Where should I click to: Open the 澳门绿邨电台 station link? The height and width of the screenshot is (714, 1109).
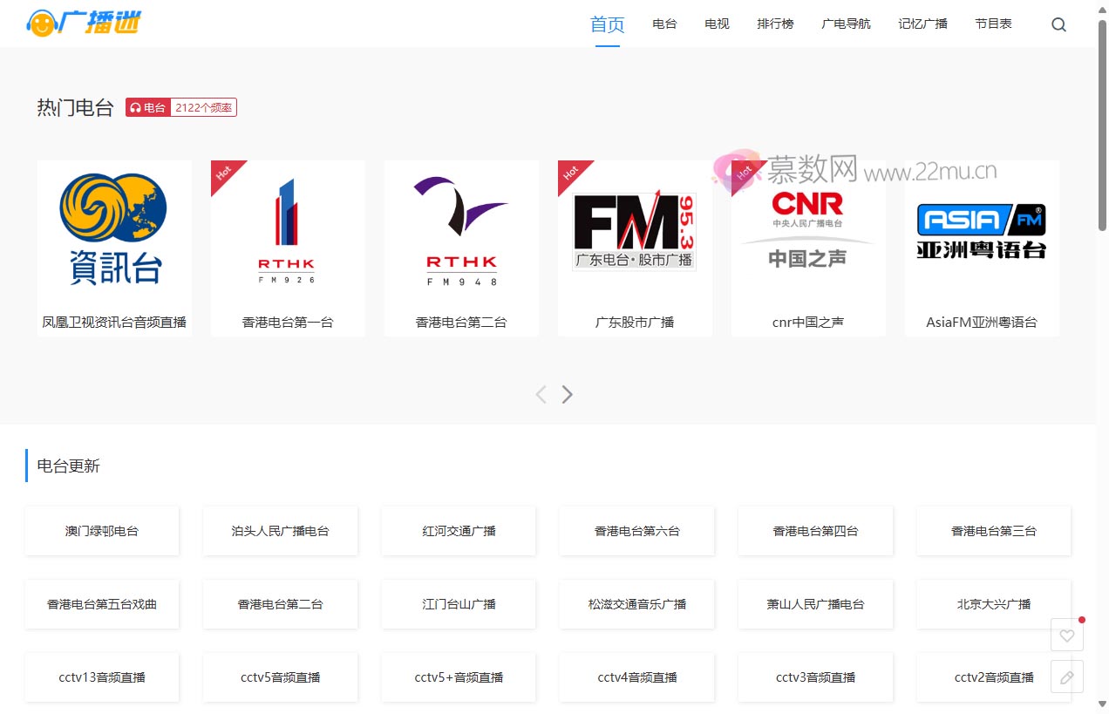click(x=101, y=530)
